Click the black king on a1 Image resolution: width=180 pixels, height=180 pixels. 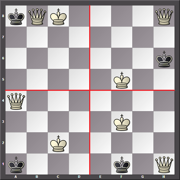click(x=16, y=164)
